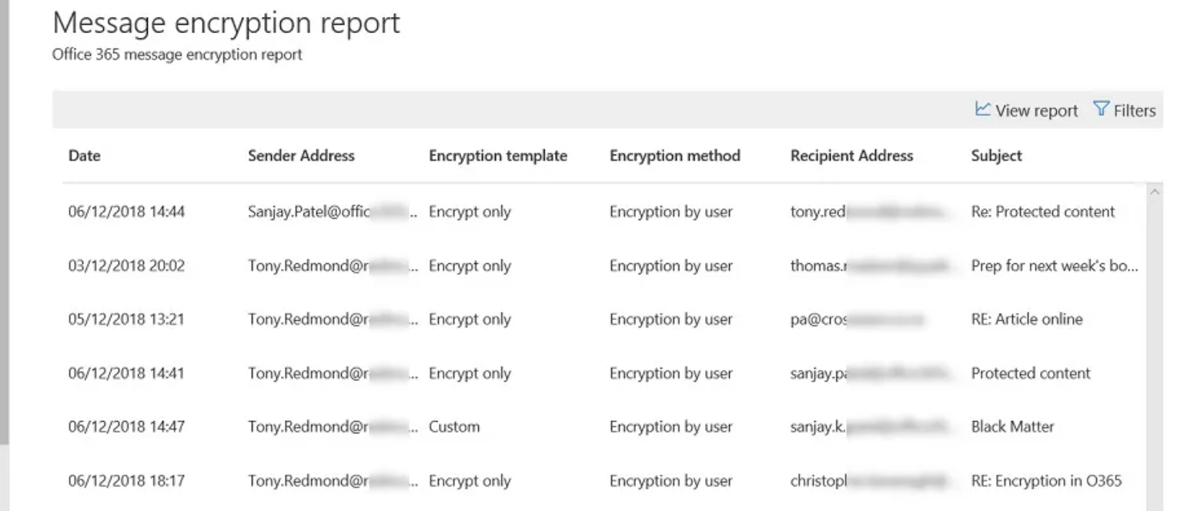Click the Sanjay.Patel sender address cell
This screenshot has width=1187, height=511.
(333, 212)
